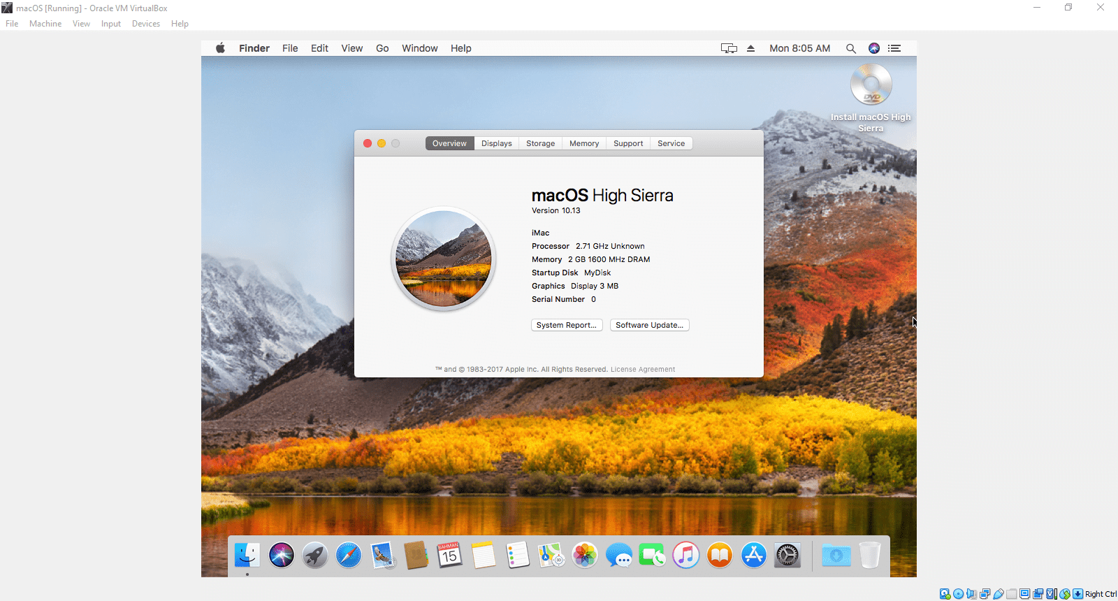Click the eject icon in menu bar
This screenshot has width=1118, height=601.
pos(750,48)
